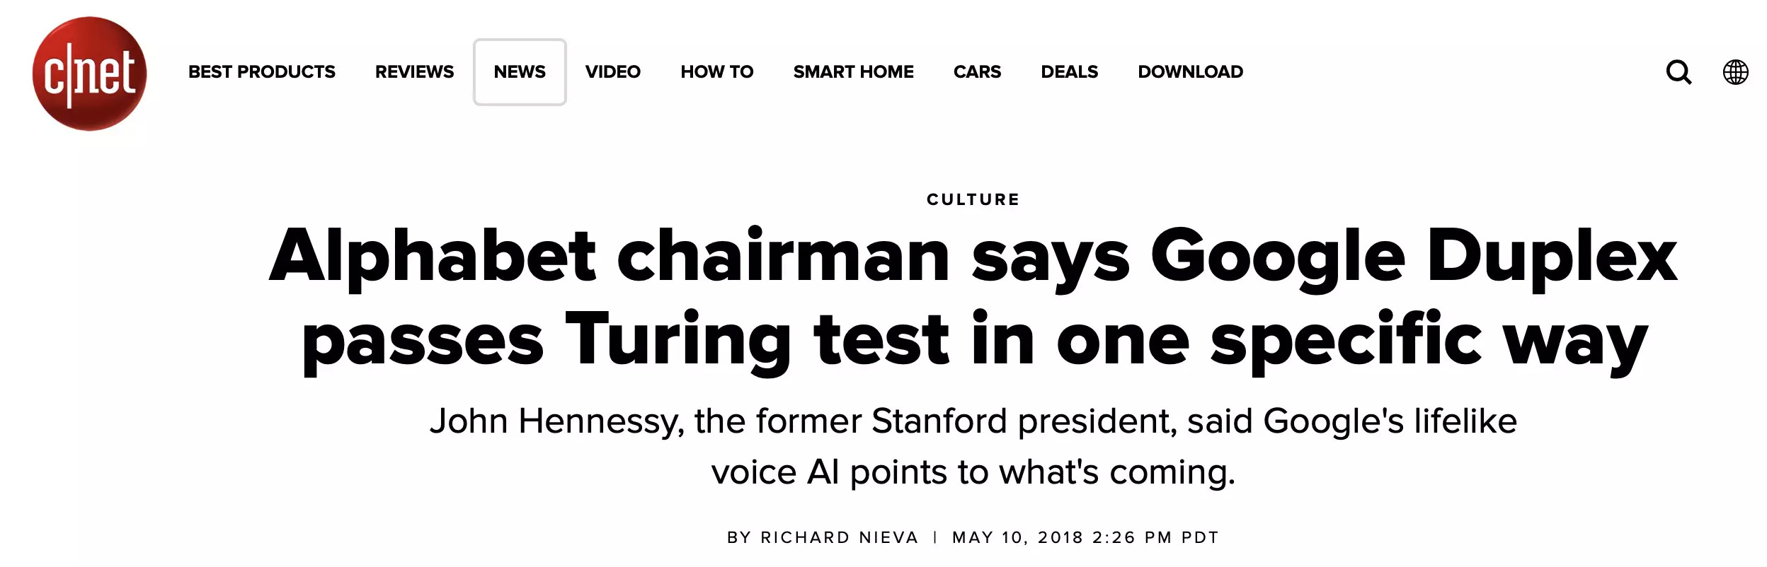Viewport: 1767px width, 567px height.
Task: Open the Best Products menu
Action: 261,72
